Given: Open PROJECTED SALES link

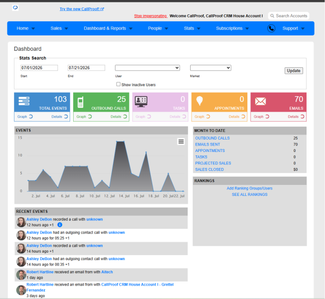Looking at the screenshot, I should (x=213, y=163).
